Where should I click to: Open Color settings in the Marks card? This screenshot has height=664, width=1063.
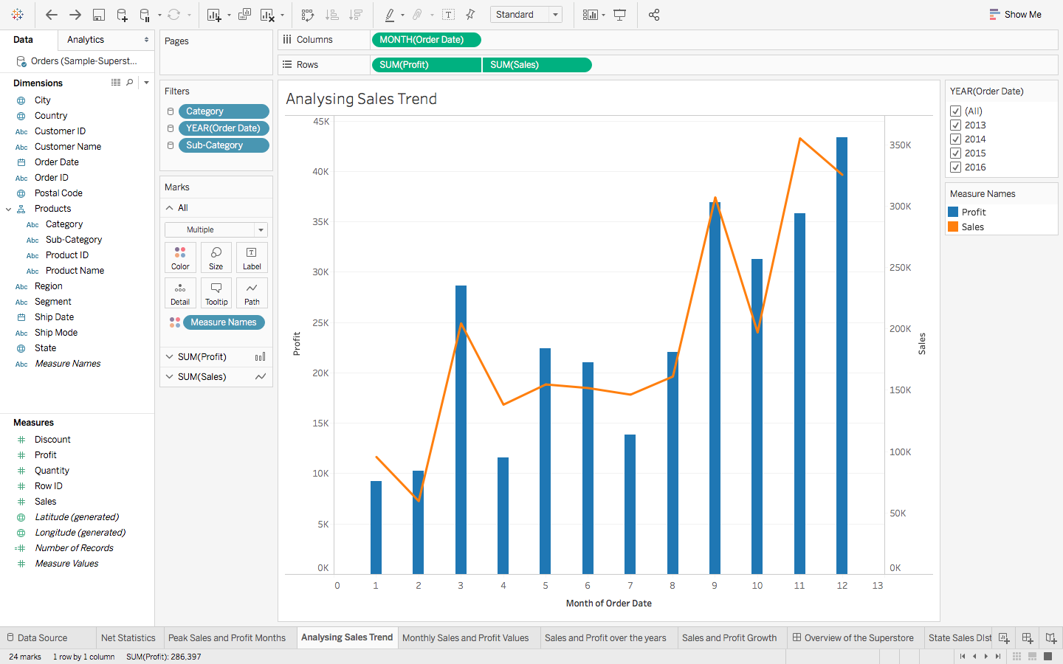pyautogui.click(x=180, y=257)
